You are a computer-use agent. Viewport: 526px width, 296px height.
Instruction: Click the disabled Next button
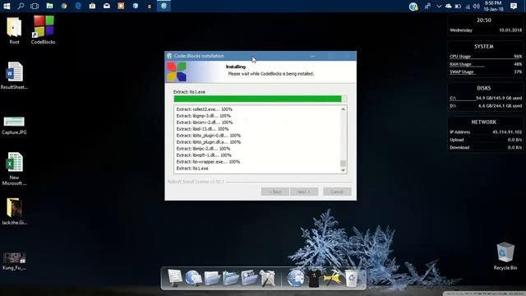(x=304, y=192)
